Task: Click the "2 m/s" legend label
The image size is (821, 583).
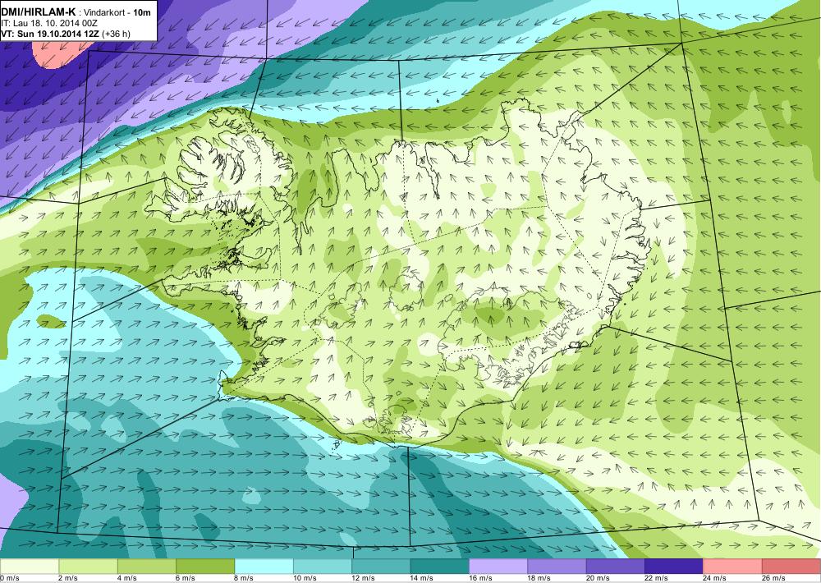Action: 68,578
